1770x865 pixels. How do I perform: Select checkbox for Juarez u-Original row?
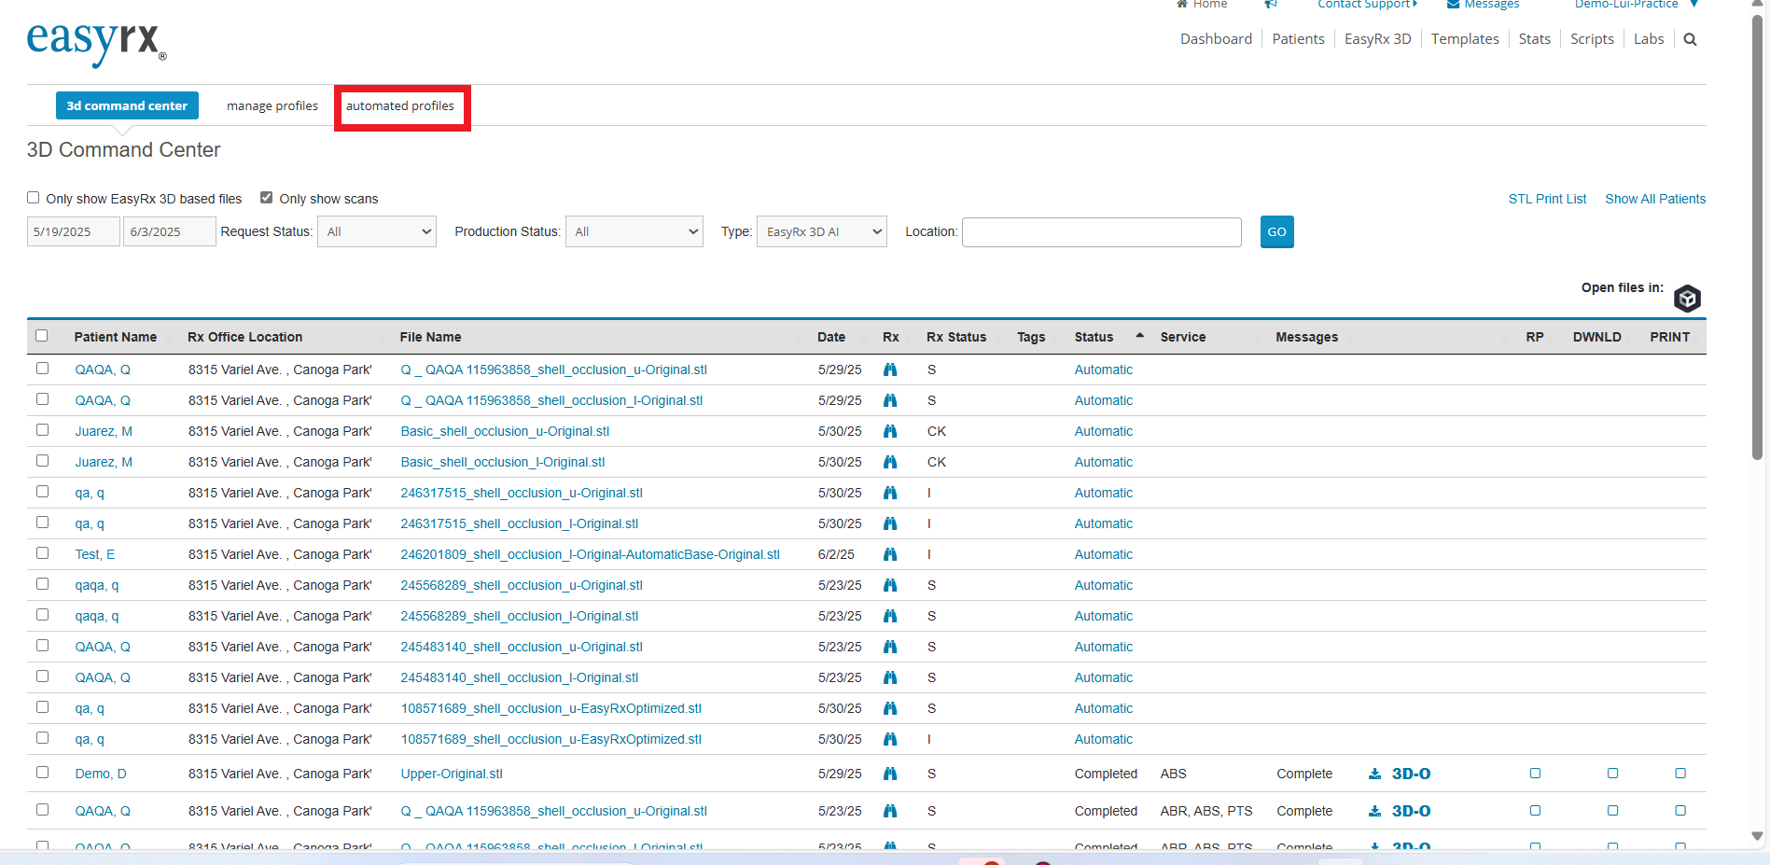tap(42, 430)
